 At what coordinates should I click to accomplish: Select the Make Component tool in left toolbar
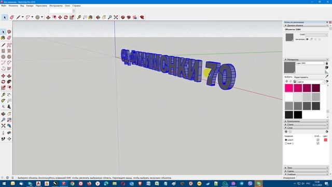pyautogui.click(x=9, y=32)
